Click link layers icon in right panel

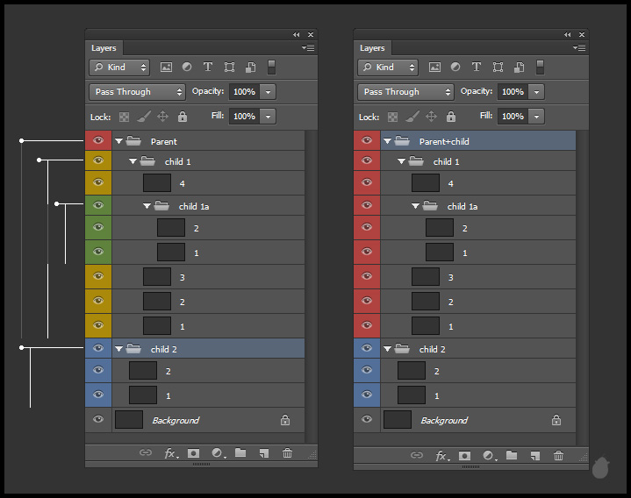[x=417, y=455]
